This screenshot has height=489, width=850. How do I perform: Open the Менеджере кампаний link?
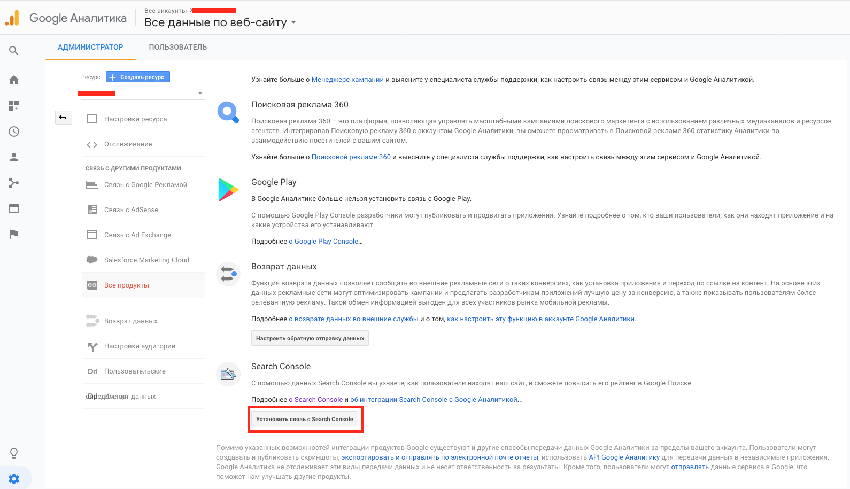coord(347,80)
